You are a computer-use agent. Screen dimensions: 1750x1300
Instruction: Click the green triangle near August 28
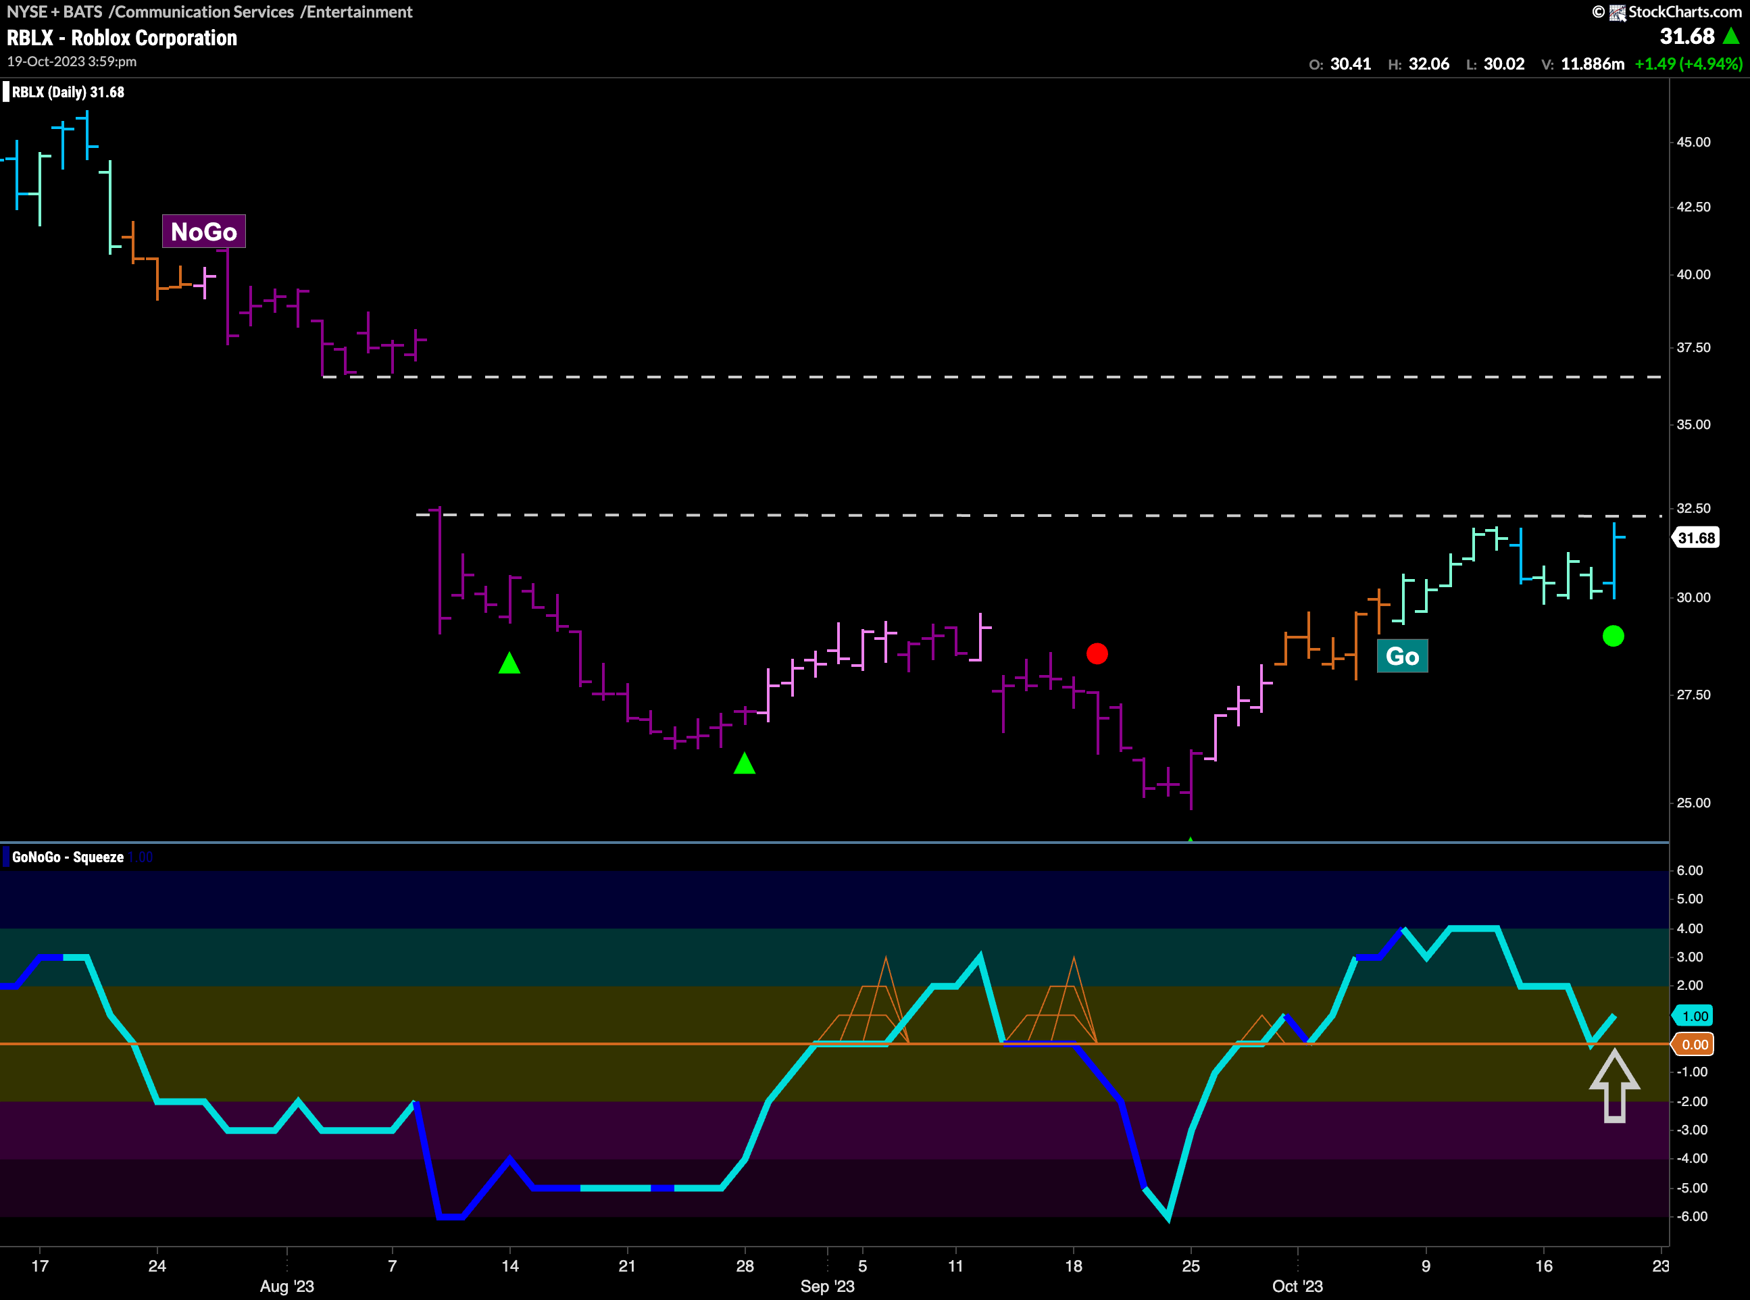745,764
